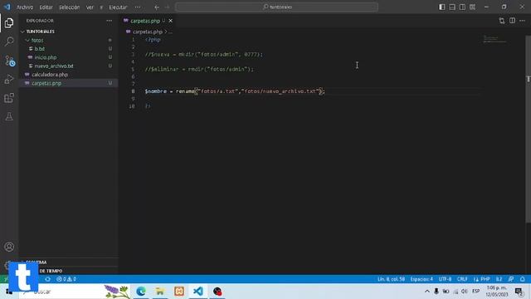Go forward with the navigation arrow
The height and width of the screenshot is (299, 531).
pyautogui.click(x=167, y=7)
